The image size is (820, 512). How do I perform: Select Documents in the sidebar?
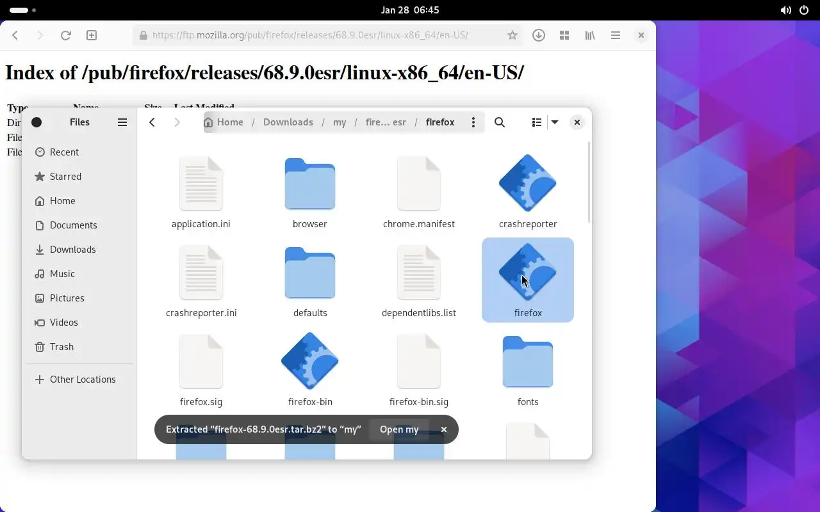tap(79, 225)
